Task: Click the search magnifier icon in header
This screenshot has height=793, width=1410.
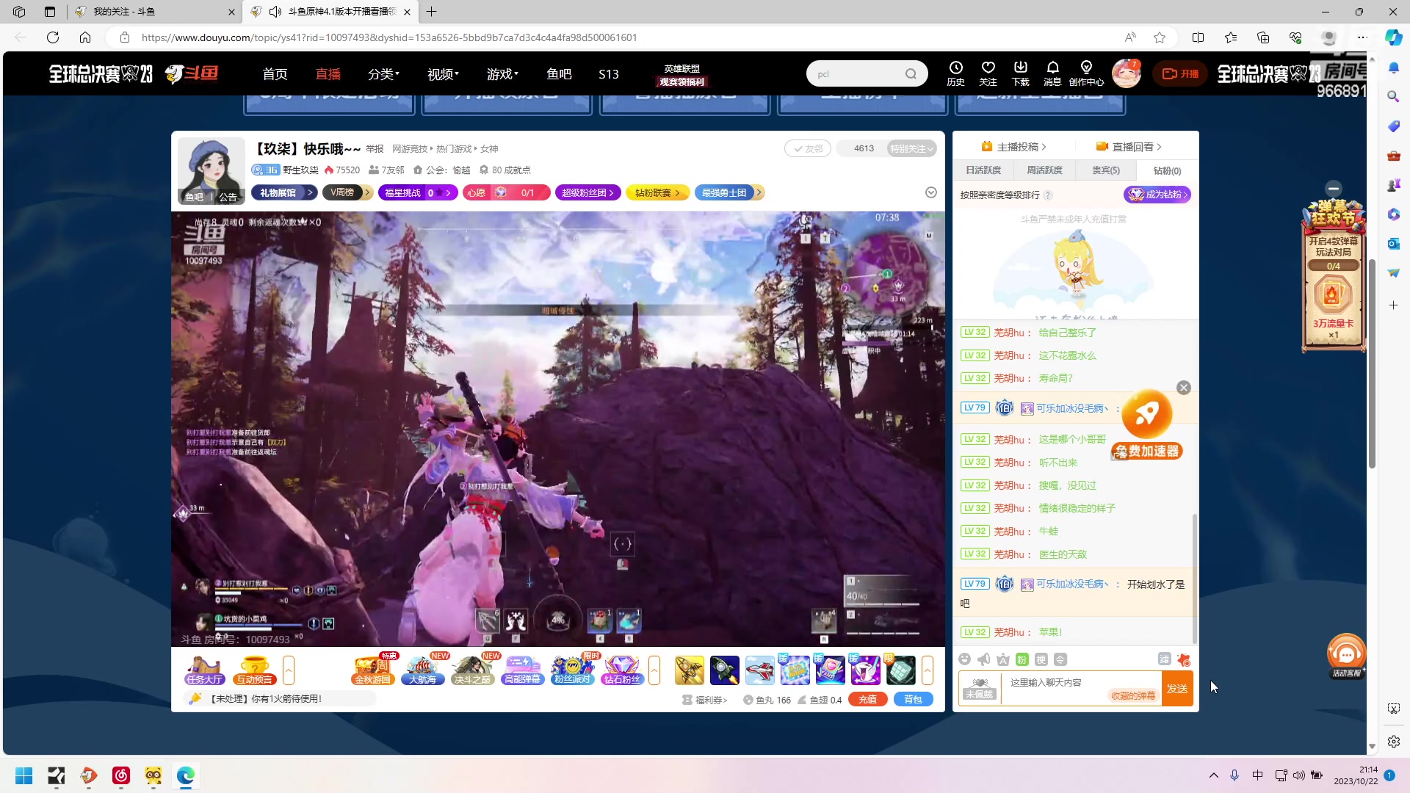Action: 911,73
